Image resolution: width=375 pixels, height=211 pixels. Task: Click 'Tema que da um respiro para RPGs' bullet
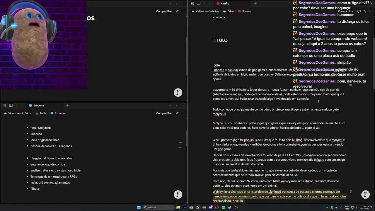pyautogui.click(x=54, y=176)
